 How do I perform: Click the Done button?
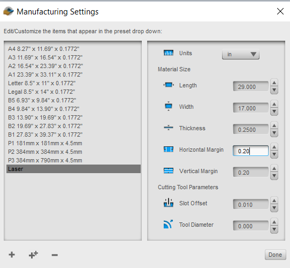pyautogui.click(x=275, y=255)
